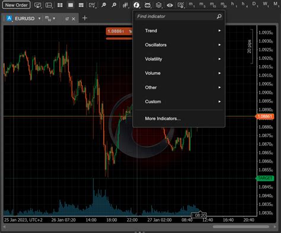Select the m15 timeframe
Image resolution: width=281 pixels, height=233 pixels.
(213, 5)
